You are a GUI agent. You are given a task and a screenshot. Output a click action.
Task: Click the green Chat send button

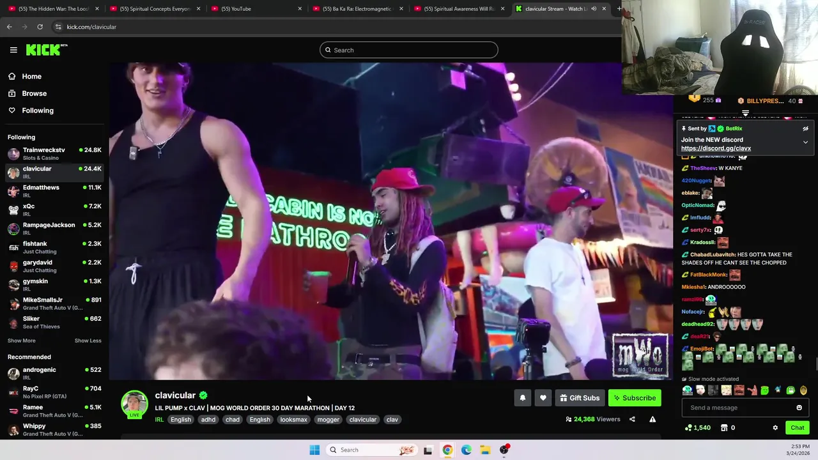click(x=798, y=427)
